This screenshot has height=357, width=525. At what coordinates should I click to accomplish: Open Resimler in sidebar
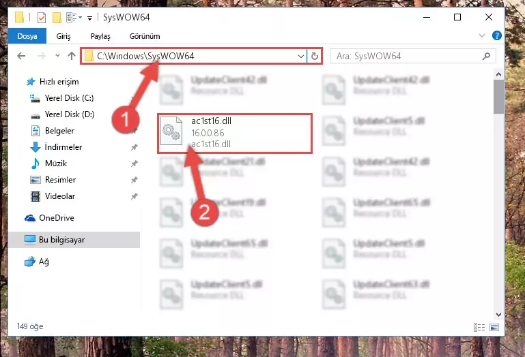click(60, 180)
